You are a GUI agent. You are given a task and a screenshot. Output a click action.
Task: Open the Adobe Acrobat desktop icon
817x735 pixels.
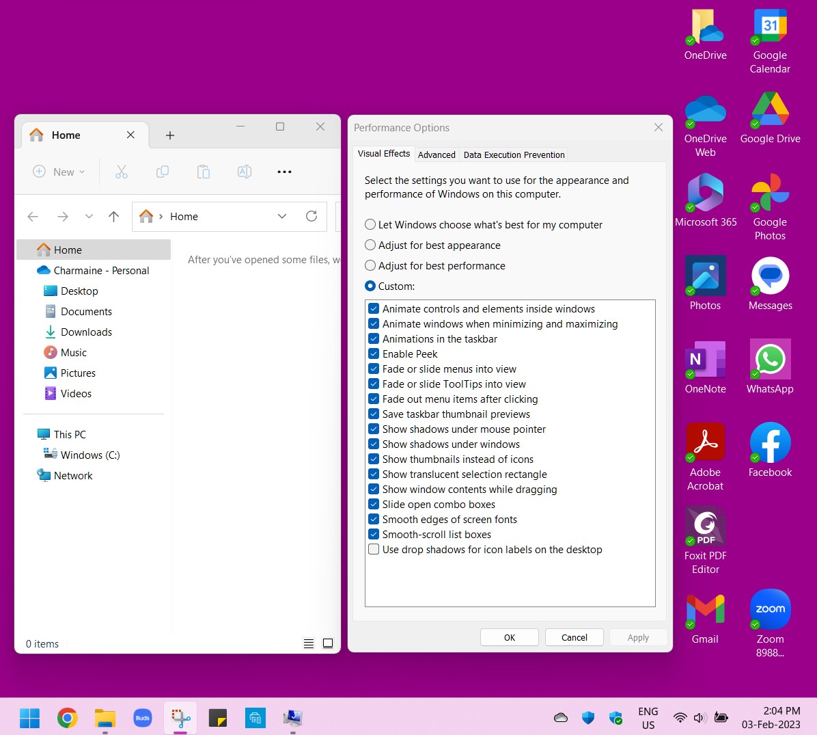pyautogui.click(x=706, y=457)
